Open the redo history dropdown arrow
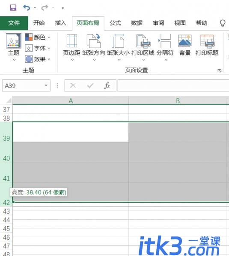 53,8
